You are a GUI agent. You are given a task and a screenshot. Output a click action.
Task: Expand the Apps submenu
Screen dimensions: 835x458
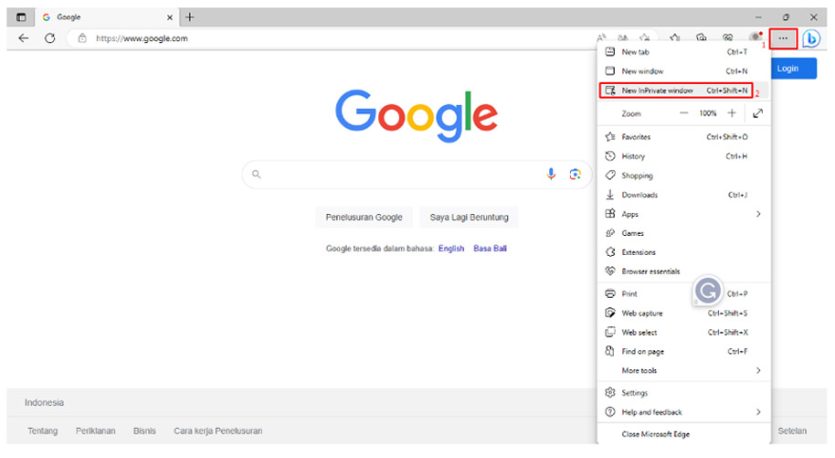[757, 214]
